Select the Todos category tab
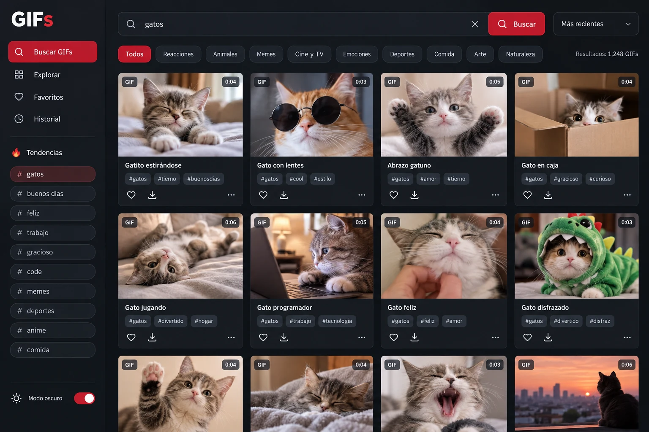649x432 pixels. point(134,54)
